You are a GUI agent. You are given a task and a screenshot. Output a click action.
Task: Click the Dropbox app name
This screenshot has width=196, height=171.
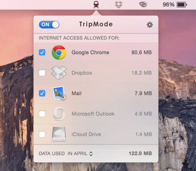pos(82,73)
